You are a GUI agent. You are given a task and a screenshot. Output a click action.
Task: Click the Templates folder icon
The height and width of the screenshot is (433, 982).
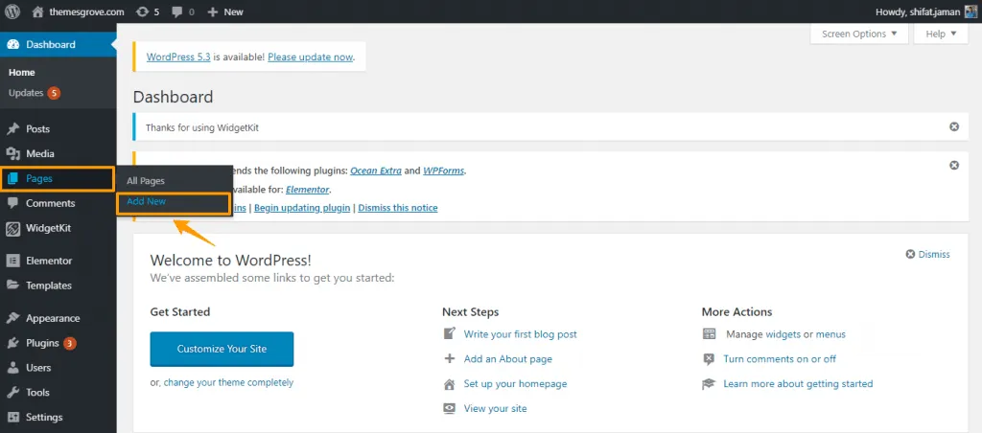pyautogui.click(x=13, y=285)
